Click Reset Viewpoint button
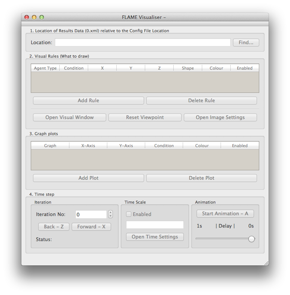290x295 pixels. click(x=145, y=118)
